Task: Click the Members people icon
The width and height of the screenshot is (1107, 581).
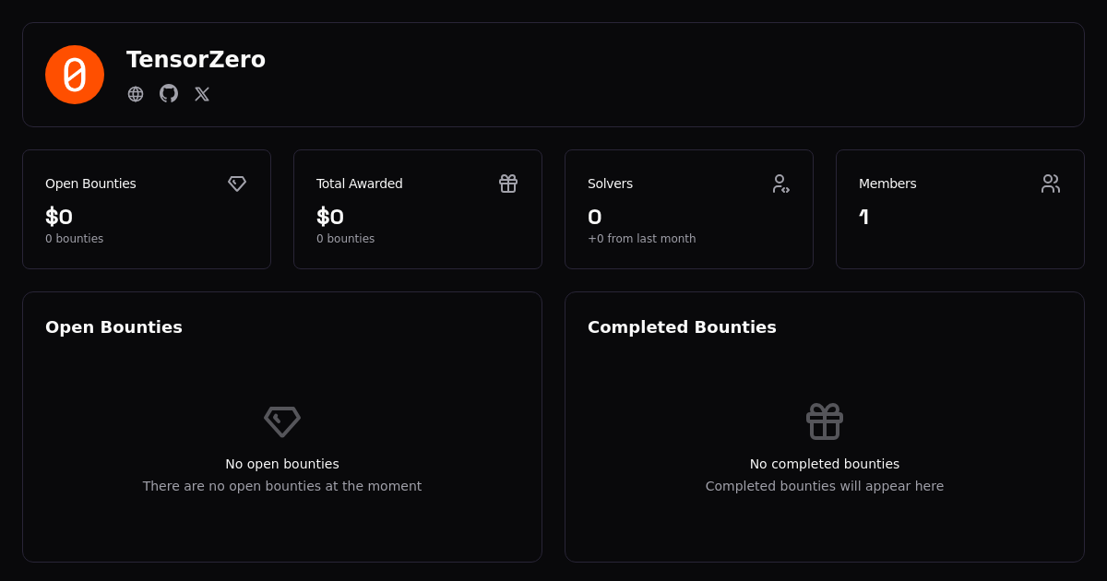Action: tap(1051, 184)
